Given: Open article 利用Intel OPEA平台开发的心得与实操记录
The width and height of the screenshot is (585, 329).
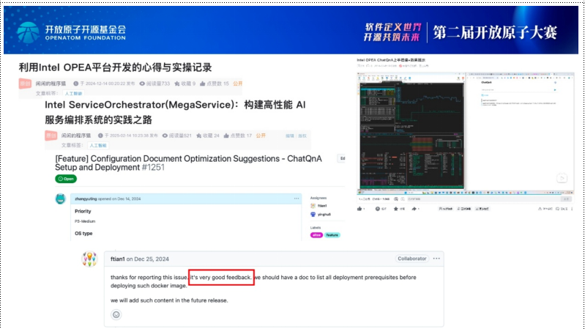Looking at the screenshot, I should click(115, 67).
